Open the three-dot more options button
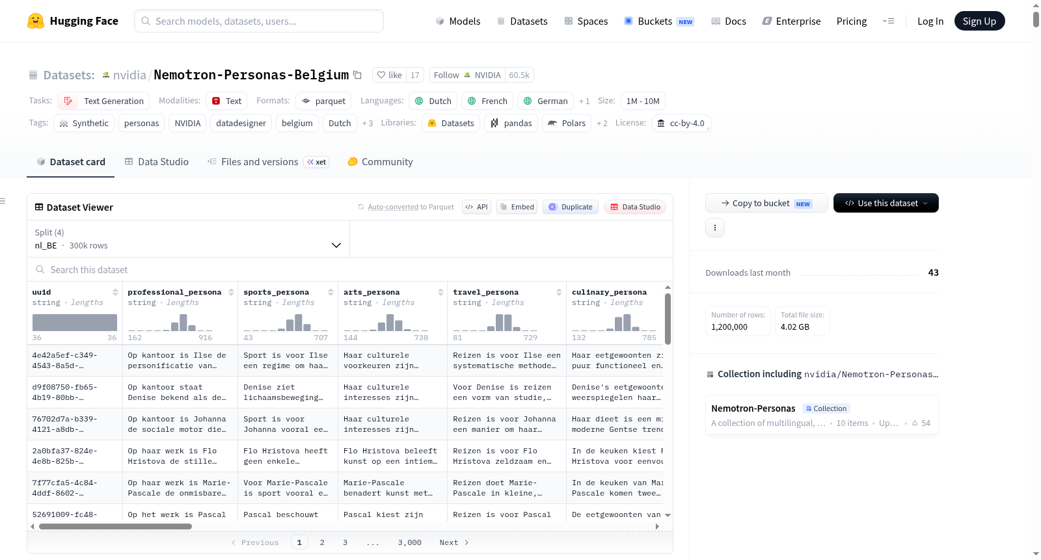The width and height of the screenshot is (1041, 560). pyautogui.click(x=715, y=228)
